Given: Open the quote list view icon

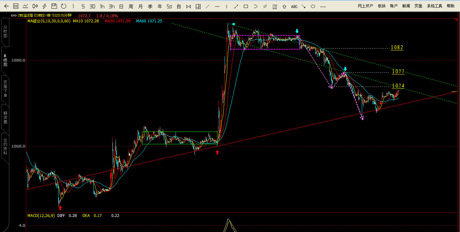Looking at the screenshot, I should 16,6.
